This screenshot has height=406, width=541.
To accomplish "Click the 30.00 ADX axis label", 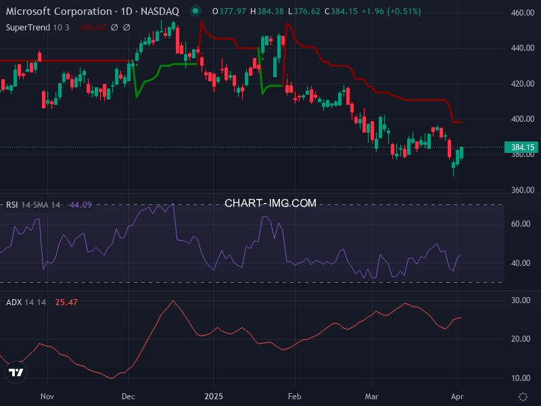I will click(521, 300).
